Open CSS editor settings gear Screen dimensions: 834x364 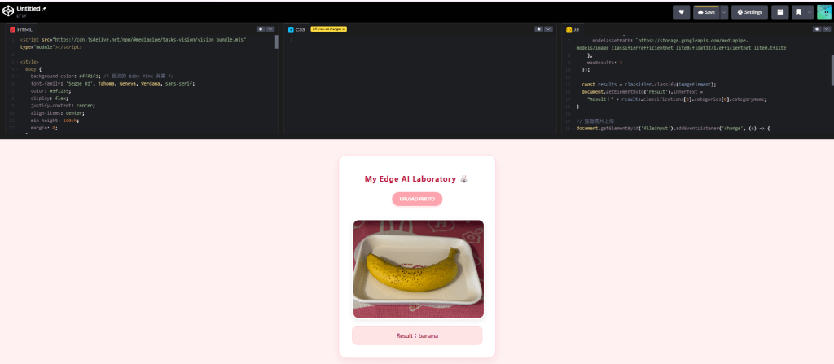538,29
